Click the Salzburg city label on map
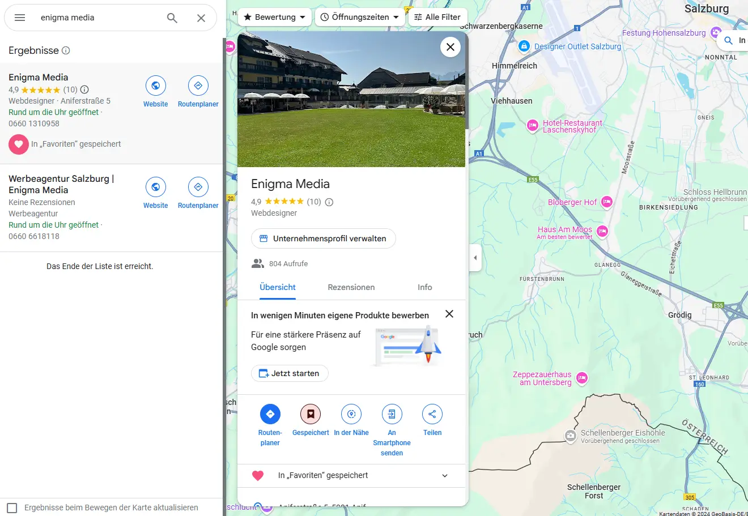This screenshot has width=748, height=516. click(707, 8)
